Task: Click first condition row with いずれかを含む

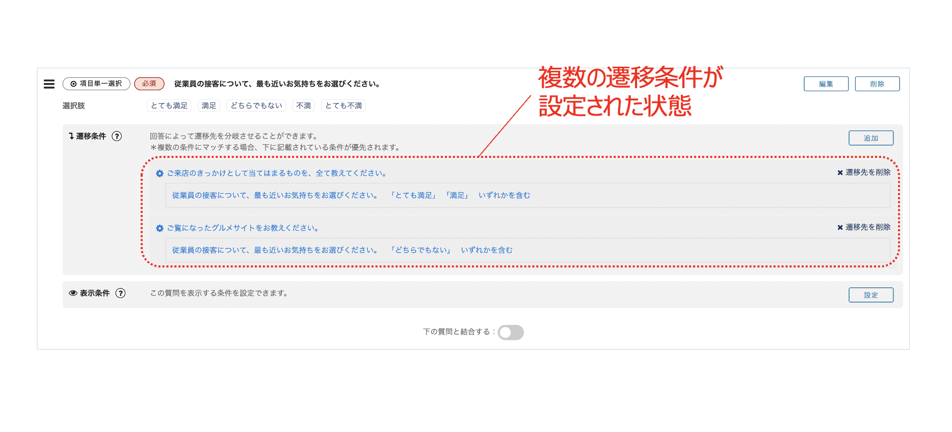Action: click(x=351, y=196)
